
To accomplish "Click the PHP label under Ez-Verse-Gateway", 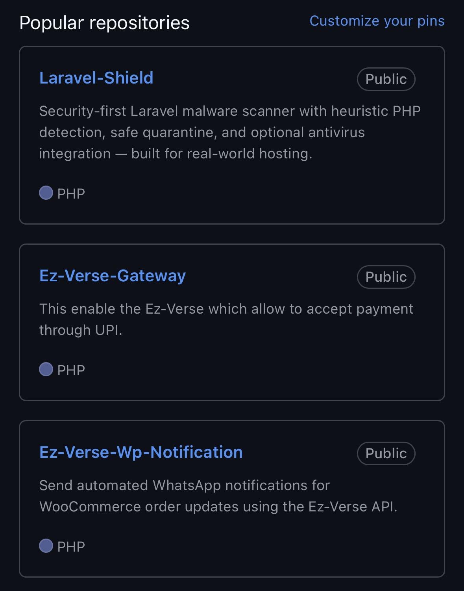I will tap(71, 369).
